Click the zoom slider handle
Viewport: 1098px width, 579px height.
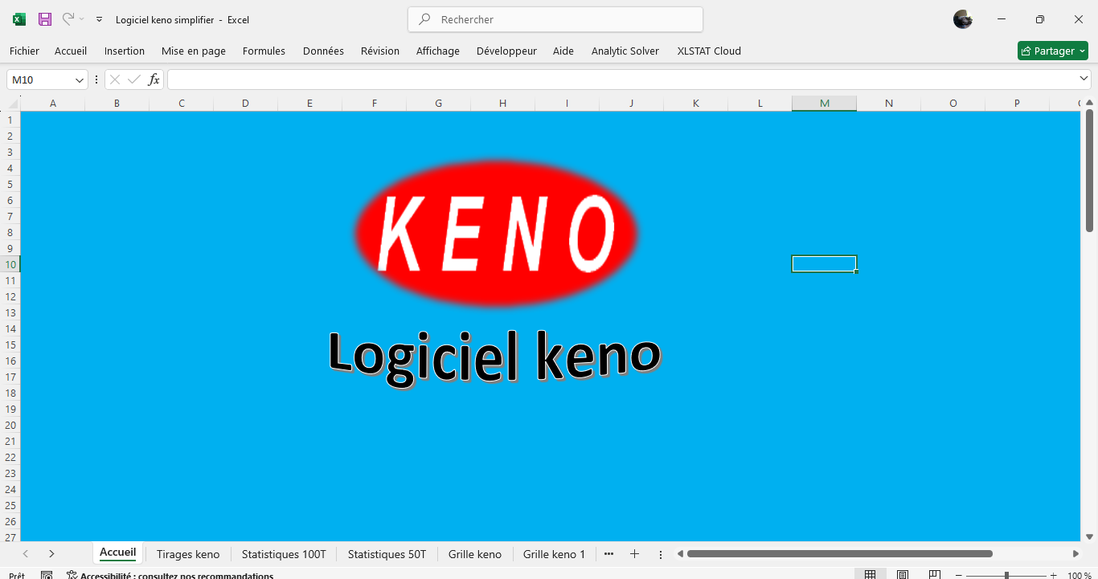coord(1006,575)
